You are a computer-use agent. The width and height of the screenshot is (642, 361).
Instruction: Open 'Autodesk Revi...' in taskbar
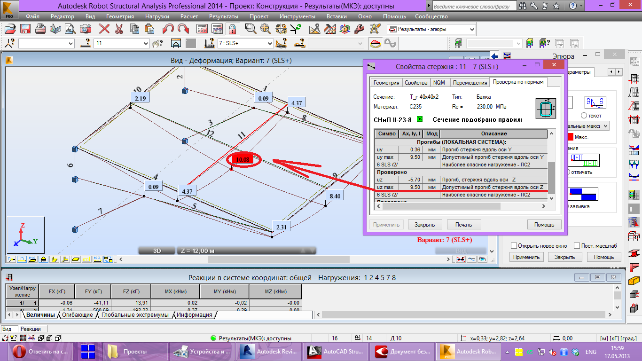268,352
